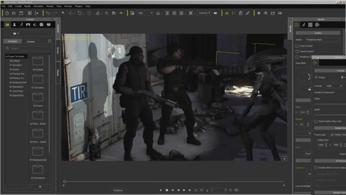
Task: Open the Camera selection dropdown
Action: (x=204, y=13)
